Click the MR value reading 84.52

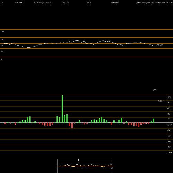(x=161, y=101)
